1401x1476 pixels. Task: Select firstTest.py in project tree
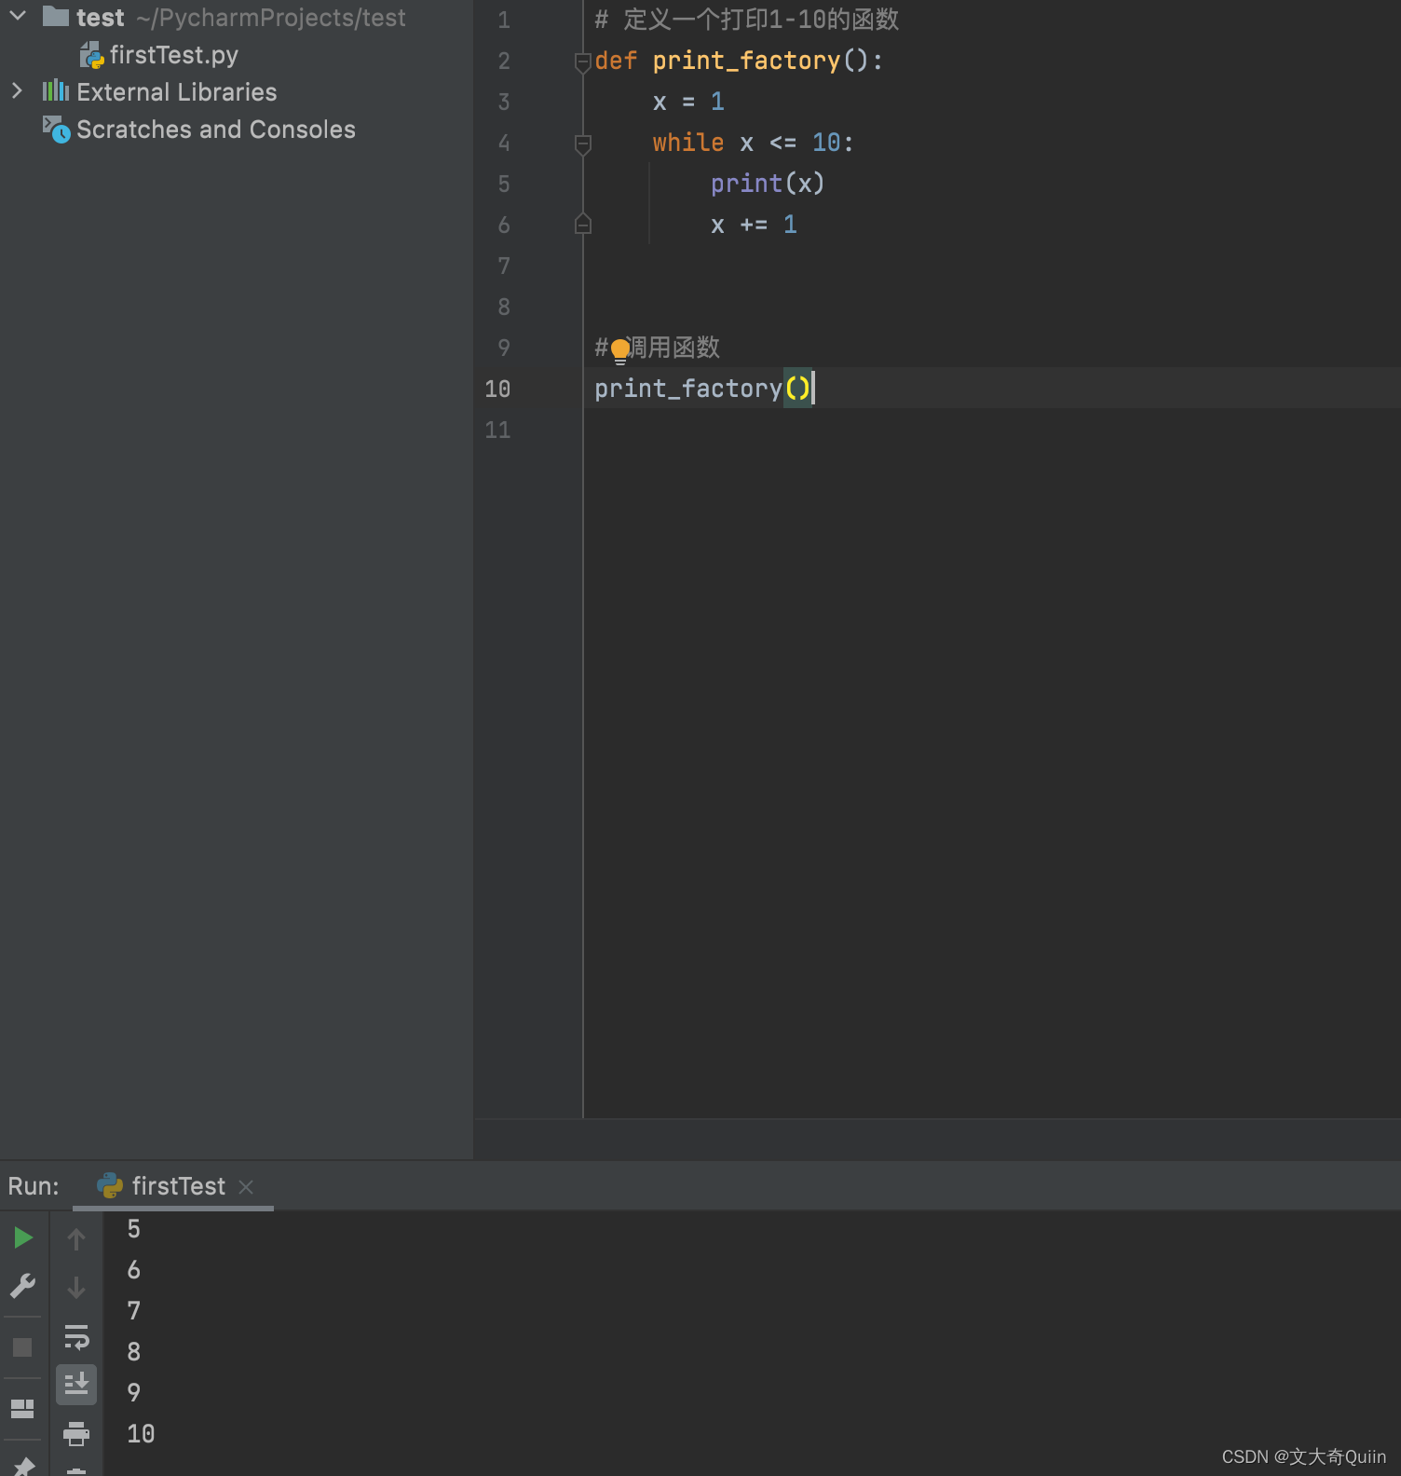point(173,55)
